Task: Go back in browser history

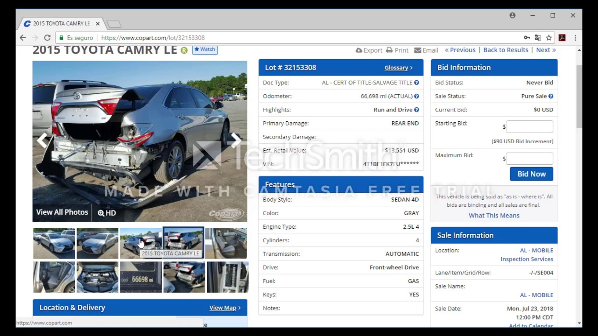Action: tap(23, 38)
